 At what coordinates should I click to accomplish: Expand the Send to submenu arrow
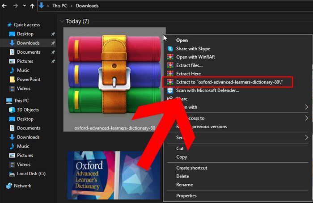tap(306, 137)
